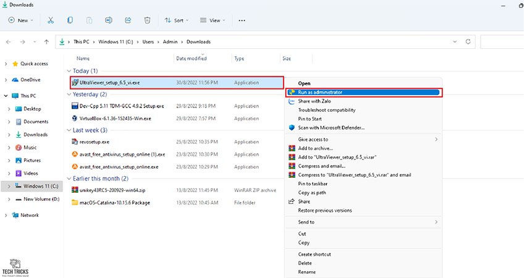This screenshot has height=278, width=525.
Task: Go forward with the right arrow
Action: [22, 42]
